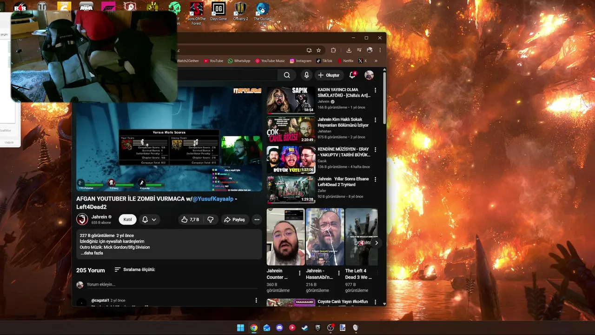Open Sons Of The Forest desktop shortcut

point(196,13)
